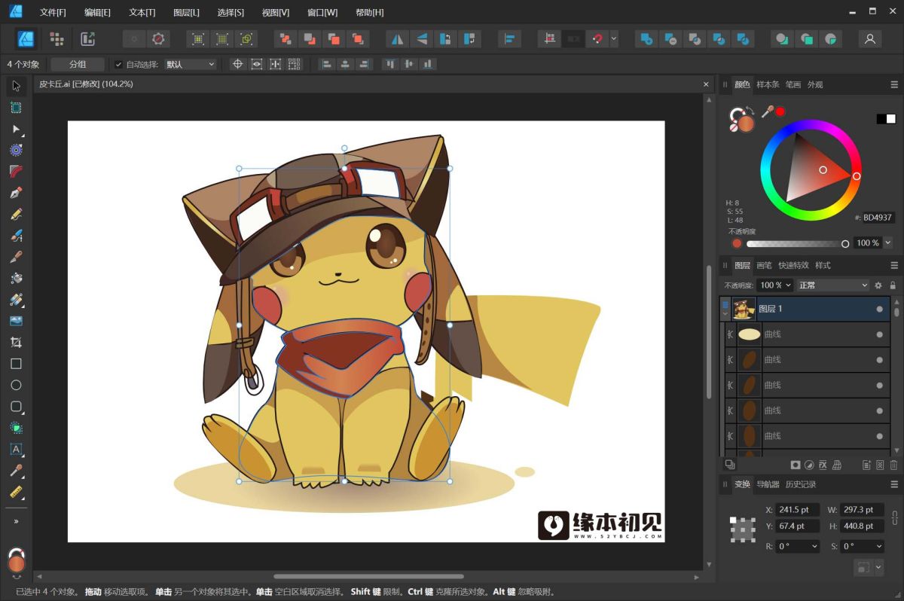Click the boolean Subtract operation icon
This screenshot has height=601, width=904.
670,38
